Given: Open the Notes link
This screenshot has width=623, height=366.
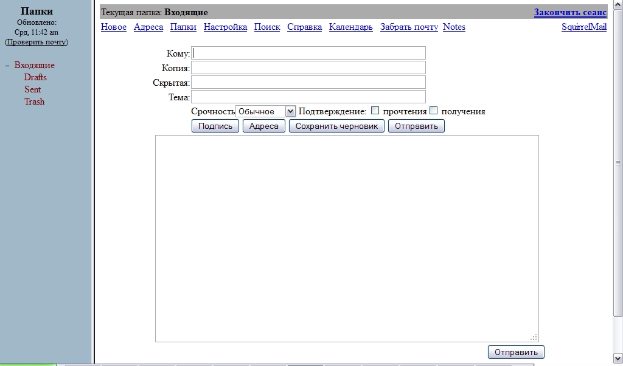Looking at the screenshot, I should pos(454,27).
